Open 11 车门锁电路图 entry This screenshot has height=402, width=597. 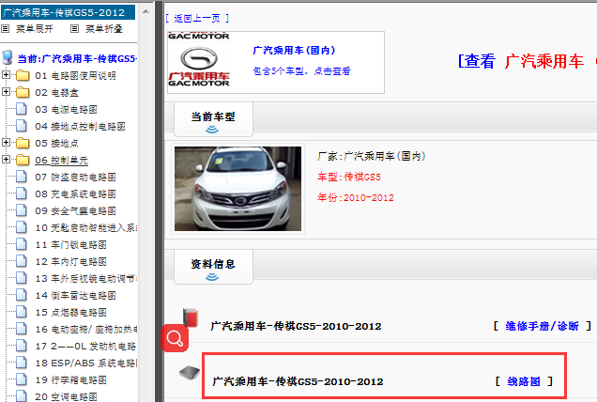70,244
